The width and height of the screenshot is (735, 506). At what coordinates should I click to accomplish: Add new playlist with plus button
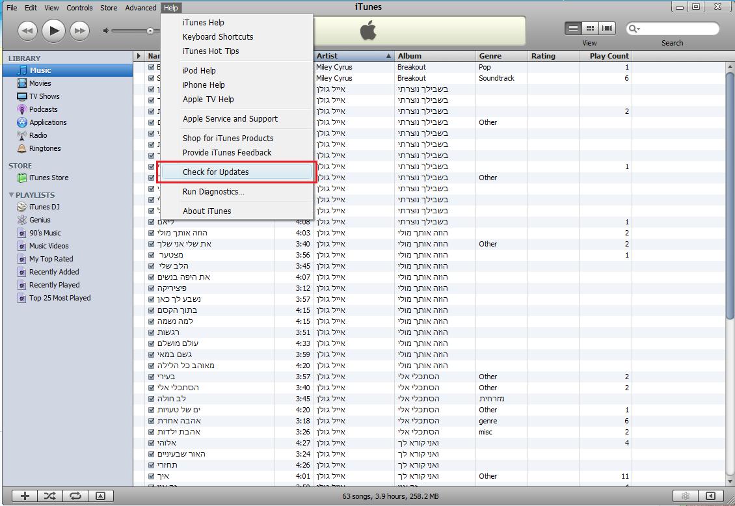pos(25,496)
